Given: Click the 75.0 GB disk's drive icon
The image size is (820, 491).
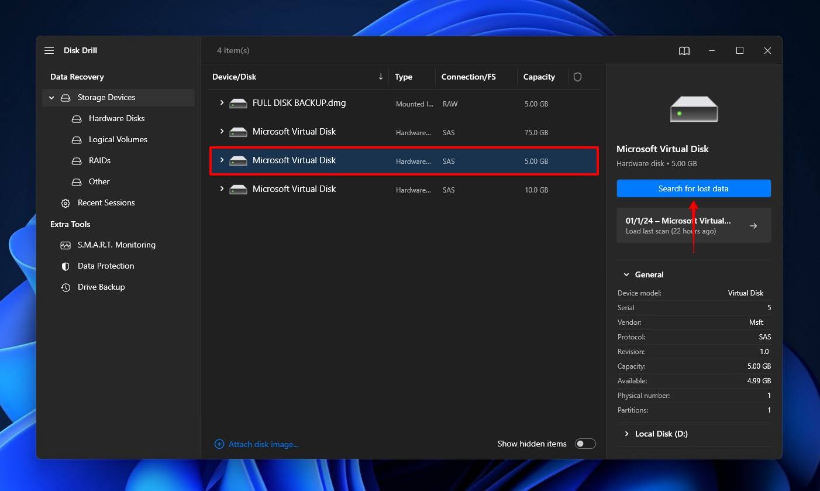Looking at the screenshot, I should (238, 132).
